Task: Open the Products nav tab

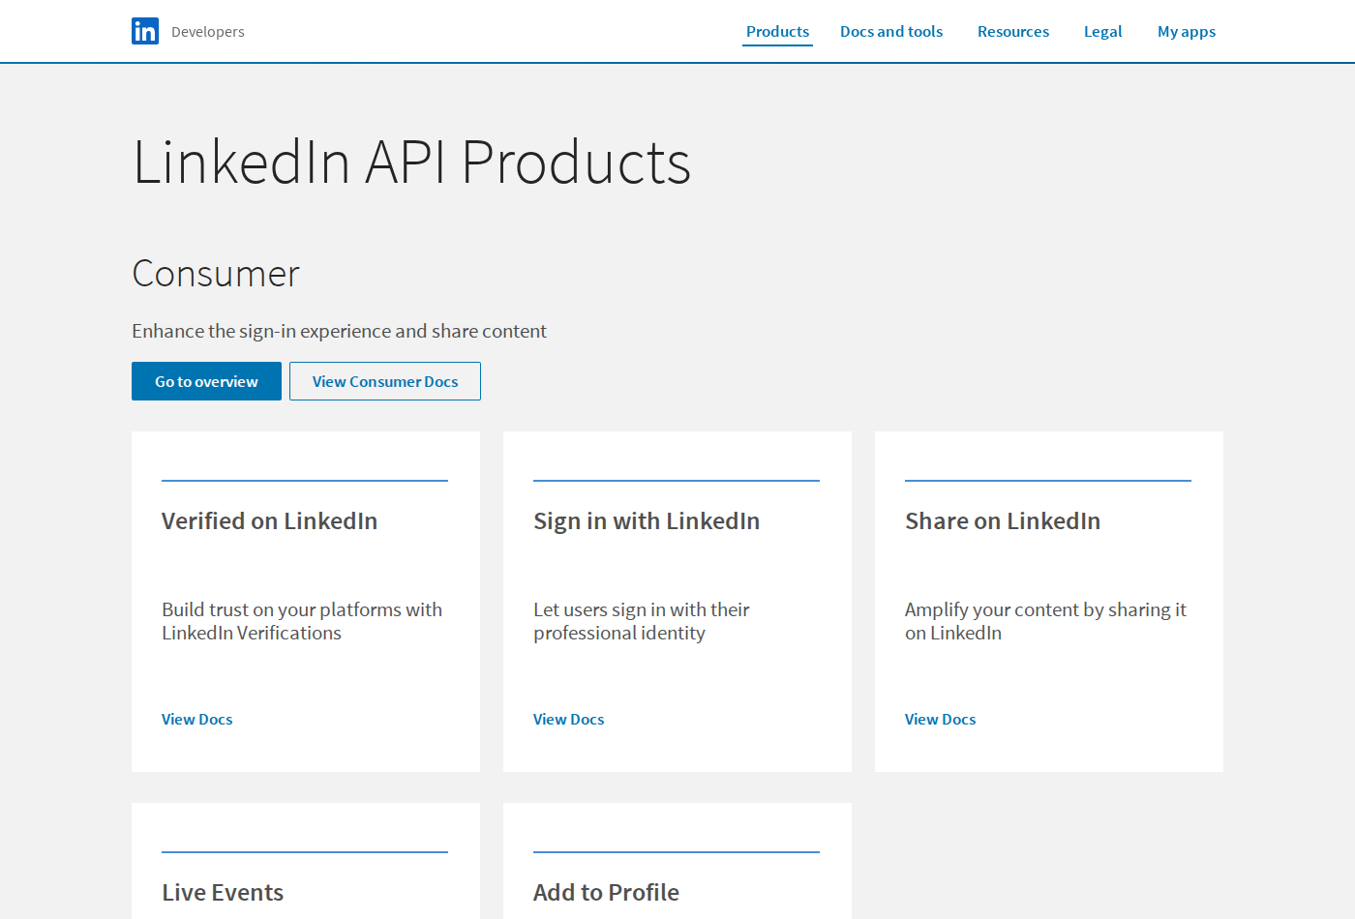Action: pyautogui.click(x=777, y=32)
